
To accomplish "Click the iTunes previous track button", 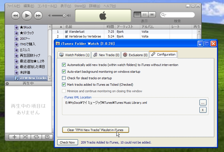I will (x=15, y=16).
